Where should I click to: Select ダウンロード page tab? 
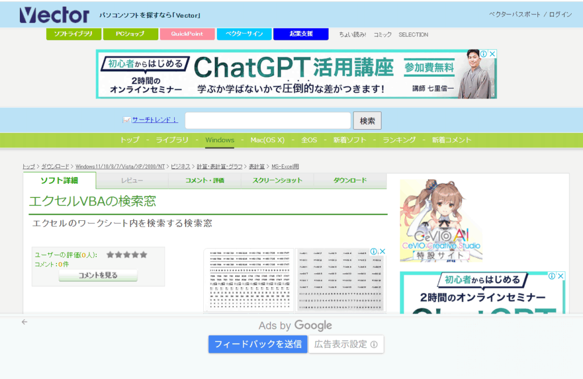tap(350, 180)
